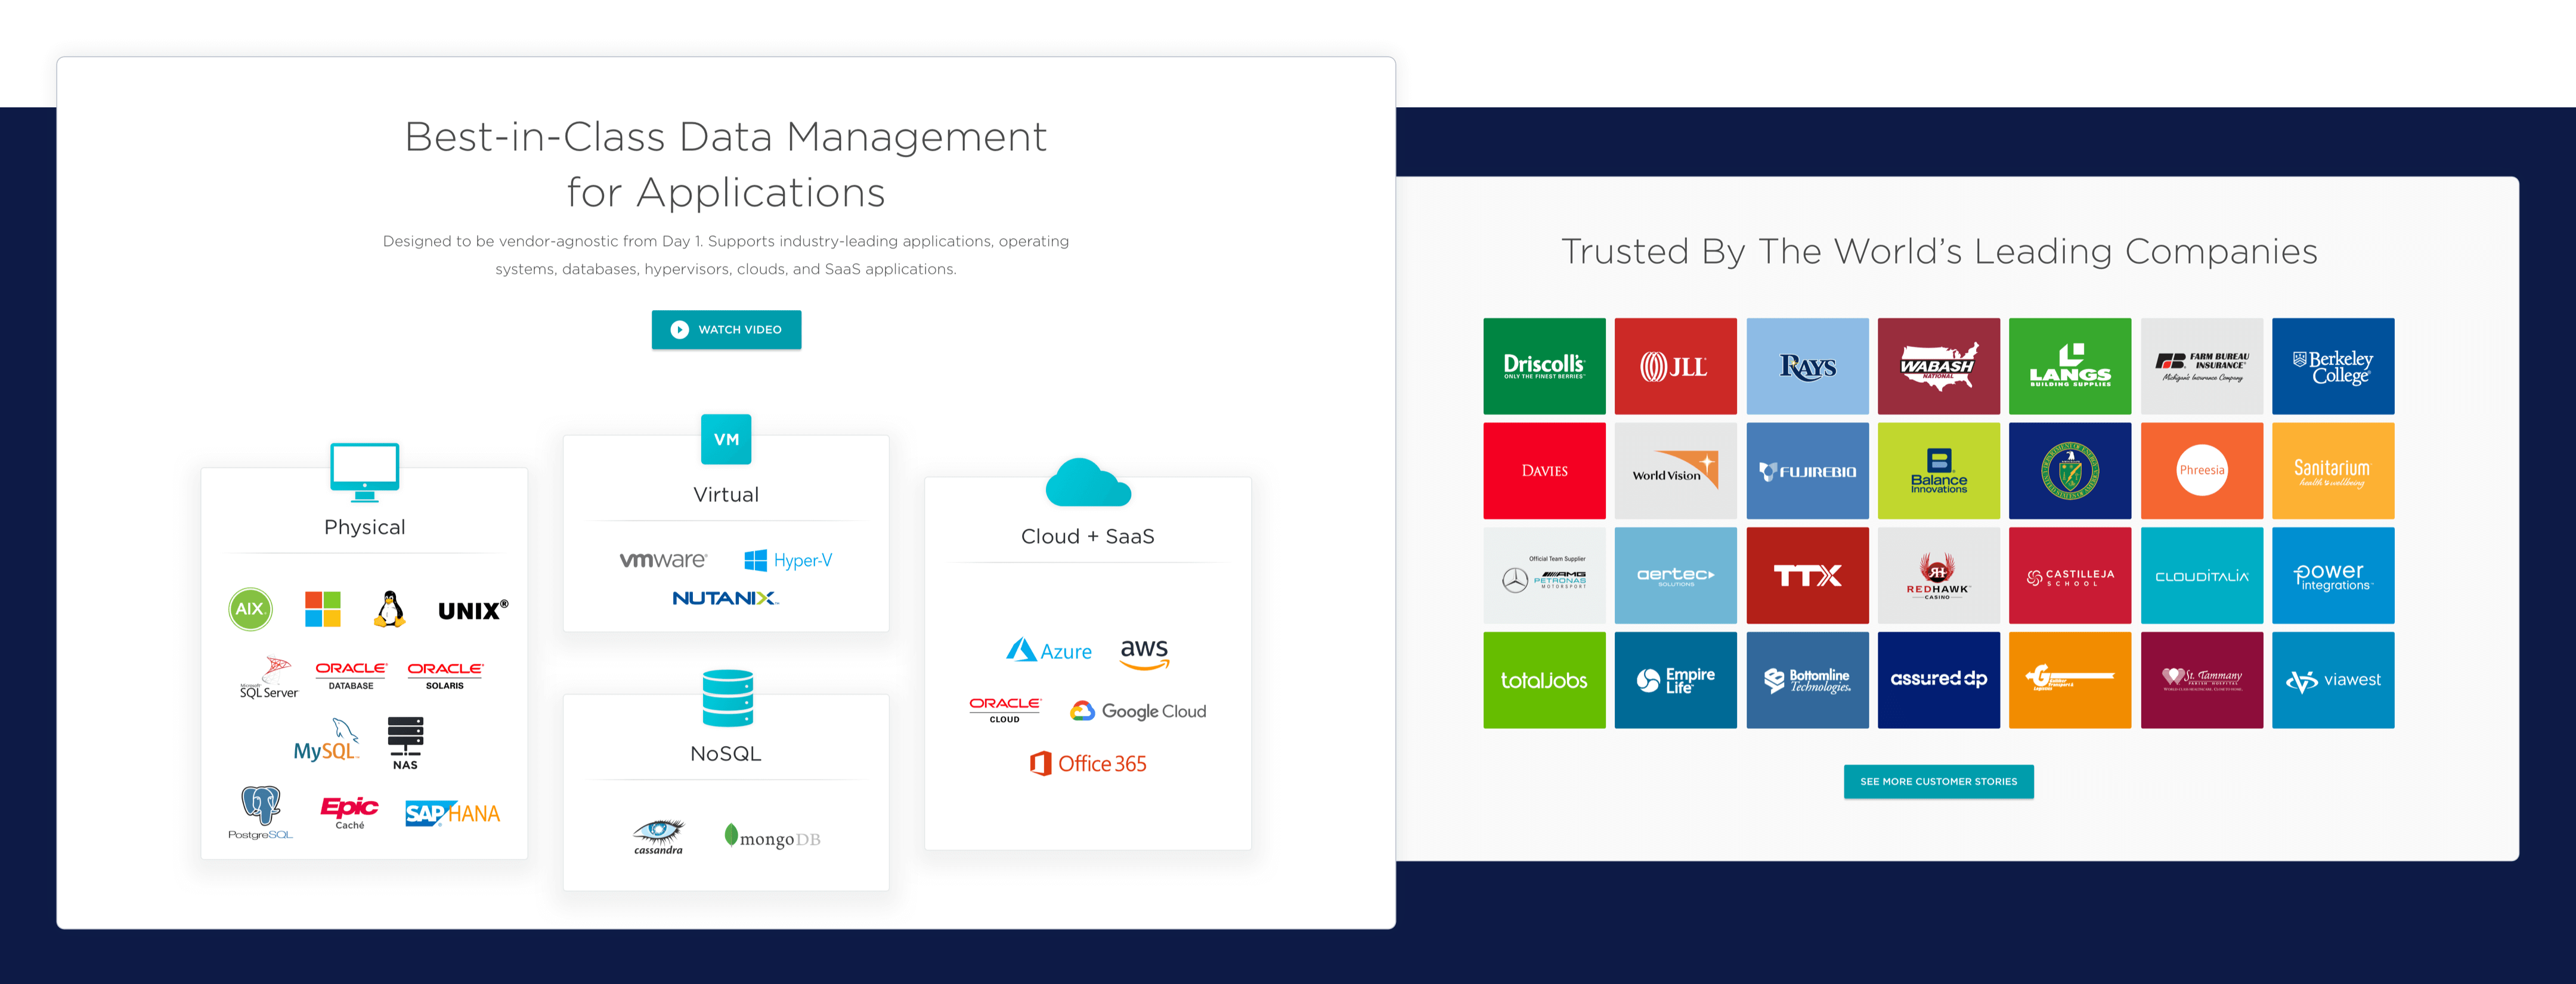Select the Berkeley College tile
Viewport: 2576px width, 984px height.
click(x=2333, y=366)
